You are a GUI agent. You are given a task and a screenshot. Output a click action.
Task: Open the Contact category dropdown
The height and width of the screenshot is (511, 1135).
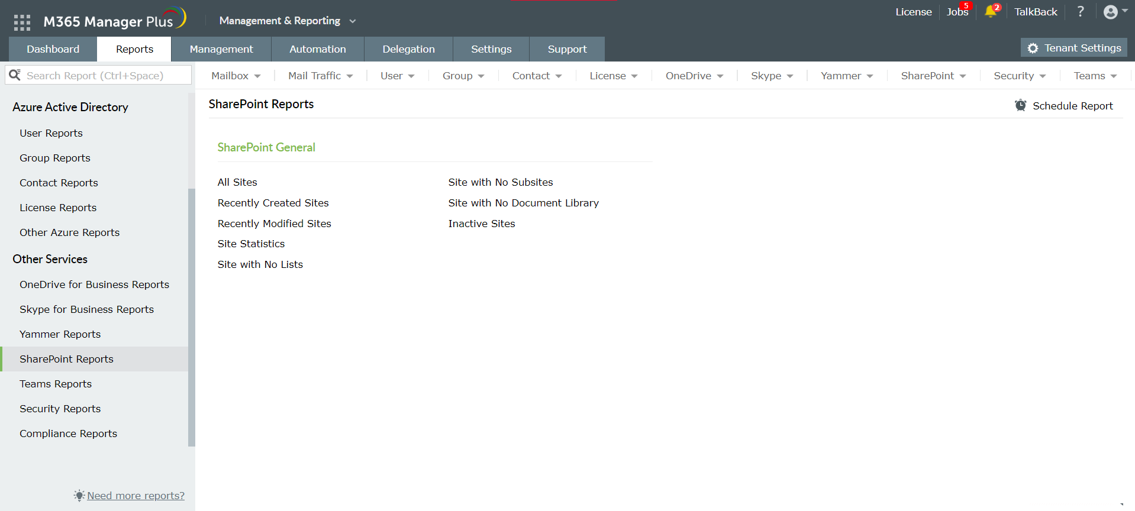(537, 76)
